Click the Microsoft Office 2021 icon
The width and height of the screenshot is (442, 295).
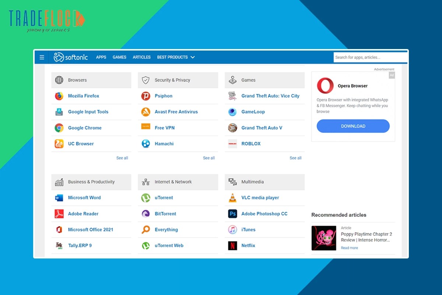[x=59, y=230]
